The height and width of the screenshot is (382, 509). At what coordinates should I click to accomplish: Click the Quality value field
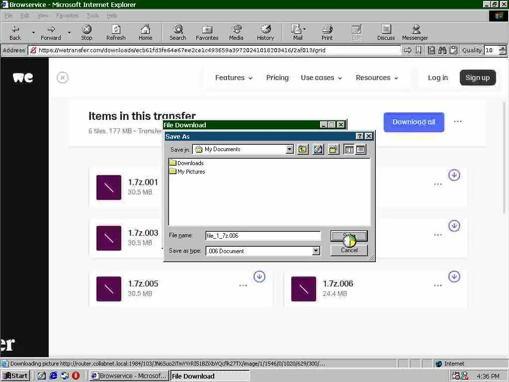pos(491,50)
